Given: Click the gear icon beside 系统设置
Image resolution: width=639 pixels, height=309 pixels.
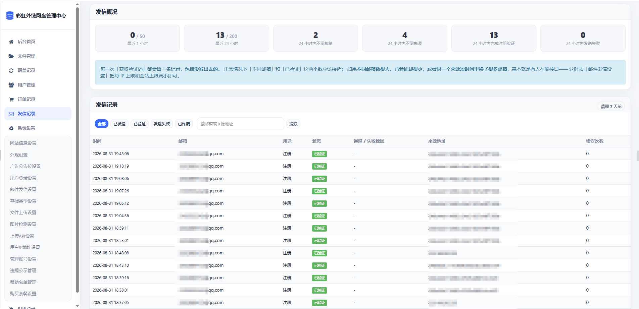Looking at the screenshot, I should (x=11, y=128).
